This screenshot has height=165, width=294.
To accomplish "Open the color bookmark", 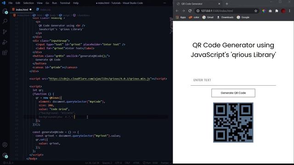I will [194, 17].
